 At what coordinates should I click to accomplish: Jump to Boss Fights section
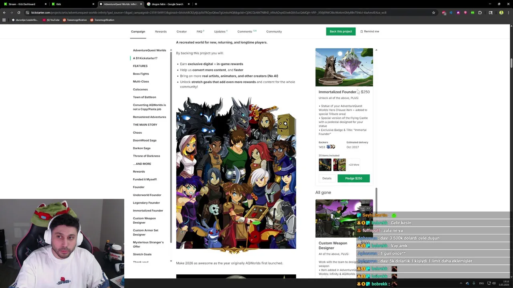click(x=141, y=74)
